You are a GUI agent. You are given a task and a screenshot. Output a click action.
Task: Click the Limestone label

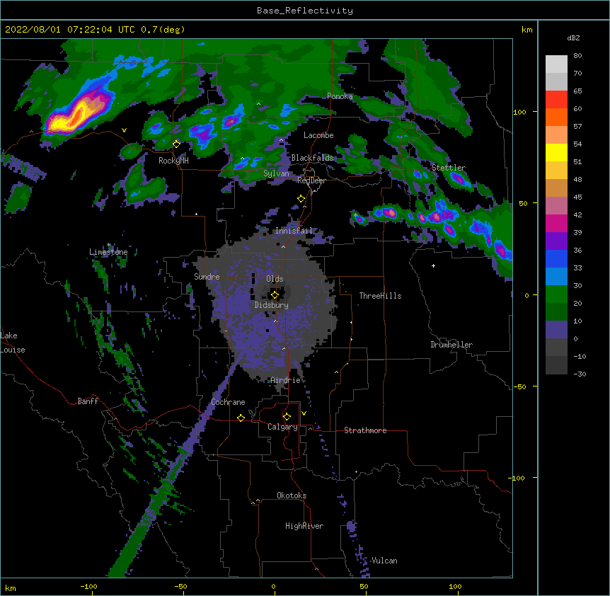coord(108,252)
